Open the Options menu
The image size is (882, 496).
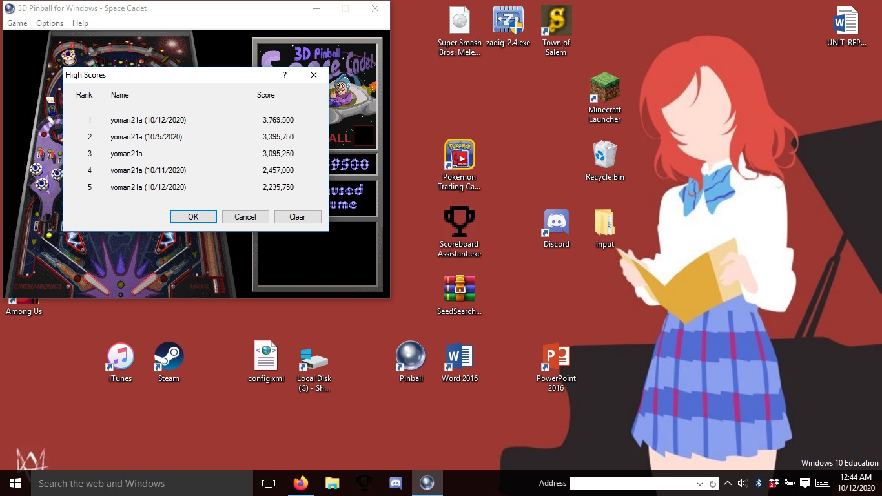pos(50,23)
